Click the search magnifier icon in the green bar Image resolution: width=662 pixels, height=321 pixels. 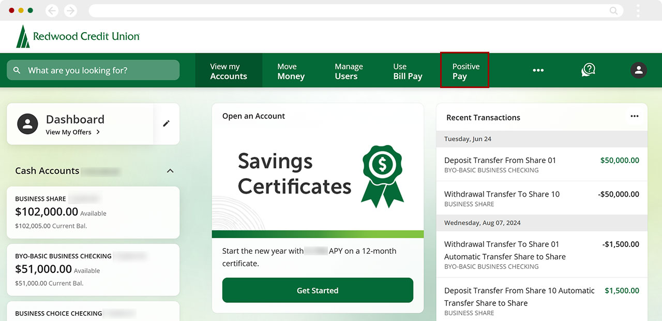[17, 70]
